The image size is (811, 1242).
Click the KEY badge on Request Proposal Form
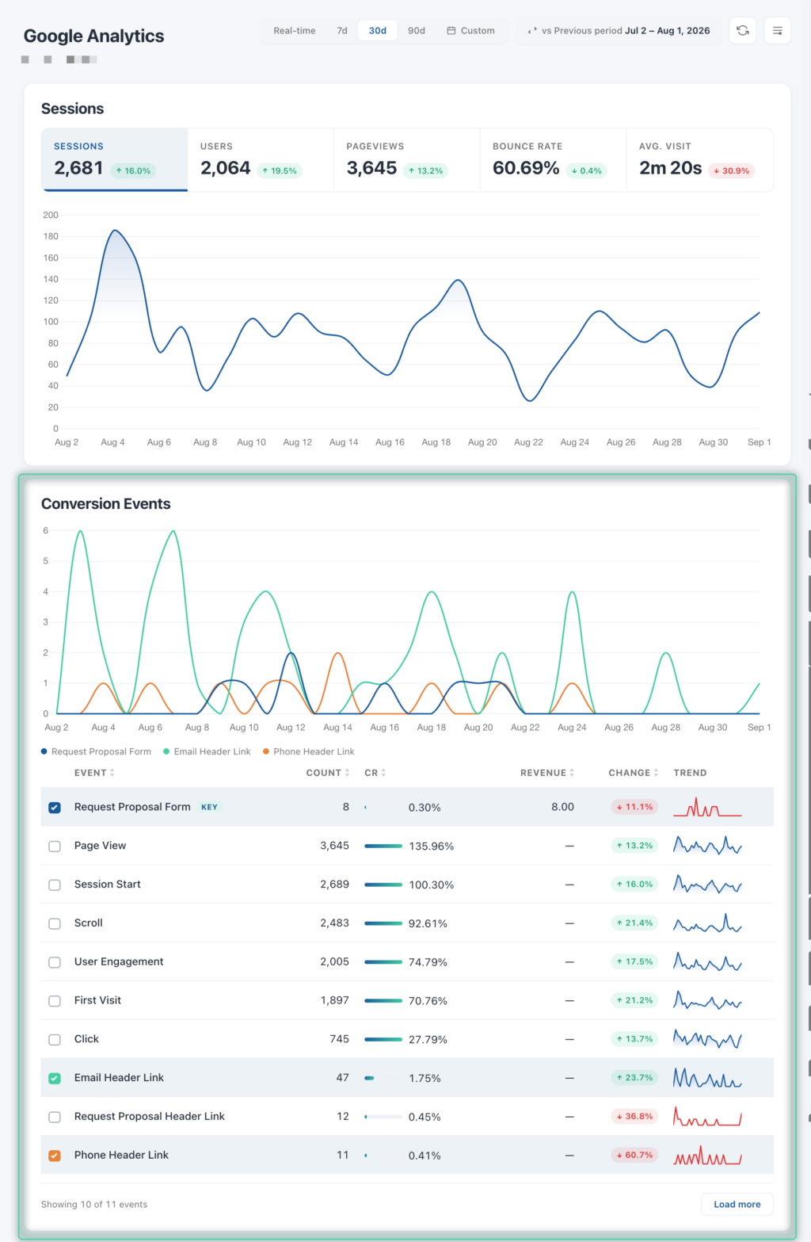(209, 807)
